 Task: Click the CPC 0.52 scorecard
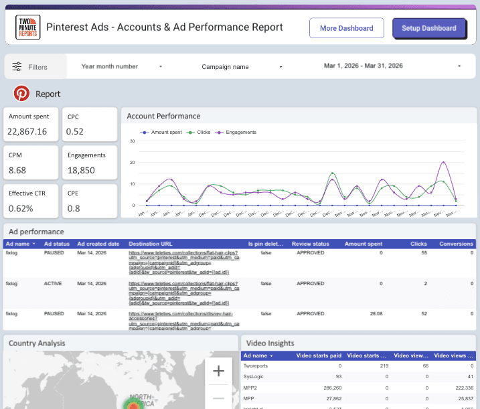pyautogui.click(x=90, y=125)
